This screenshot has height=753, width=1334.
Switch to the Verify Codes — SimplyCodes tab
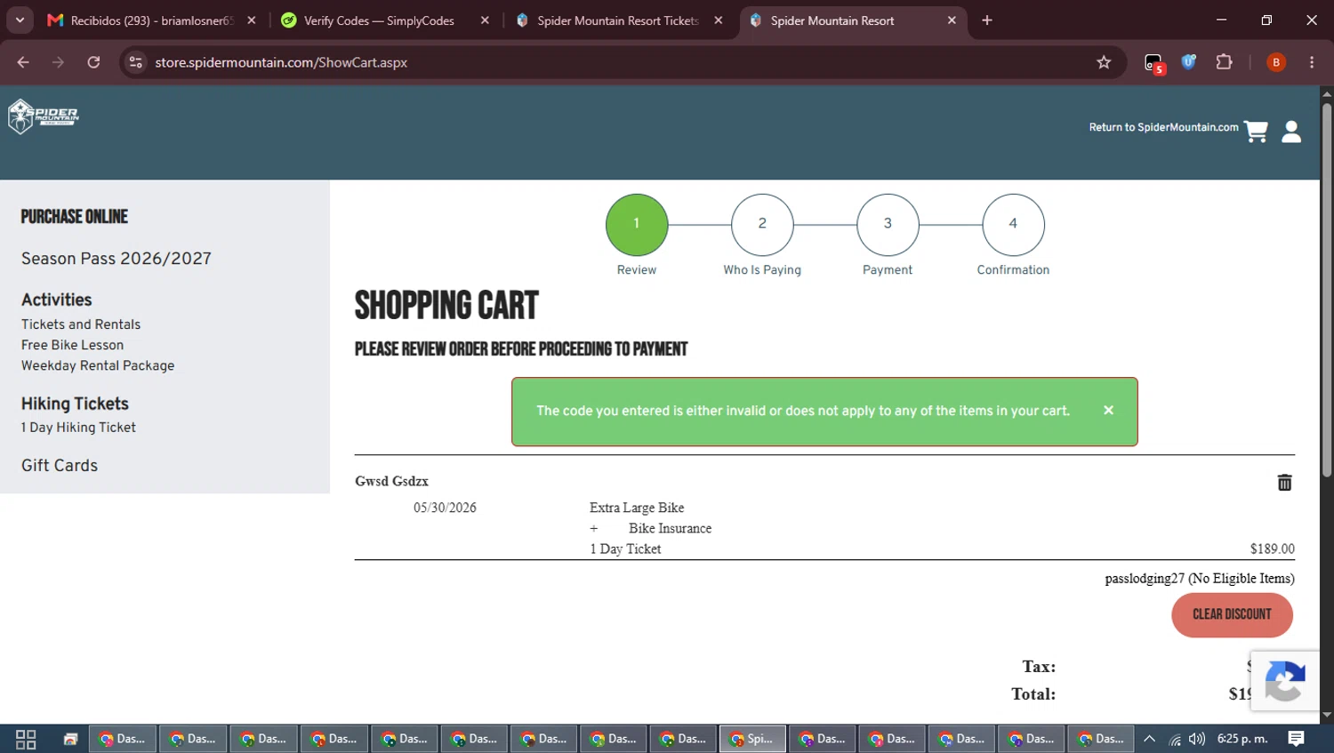(384, 20)
